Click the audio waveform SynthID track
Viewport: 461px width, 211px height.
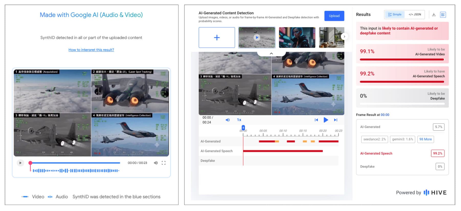click(76, 170)
